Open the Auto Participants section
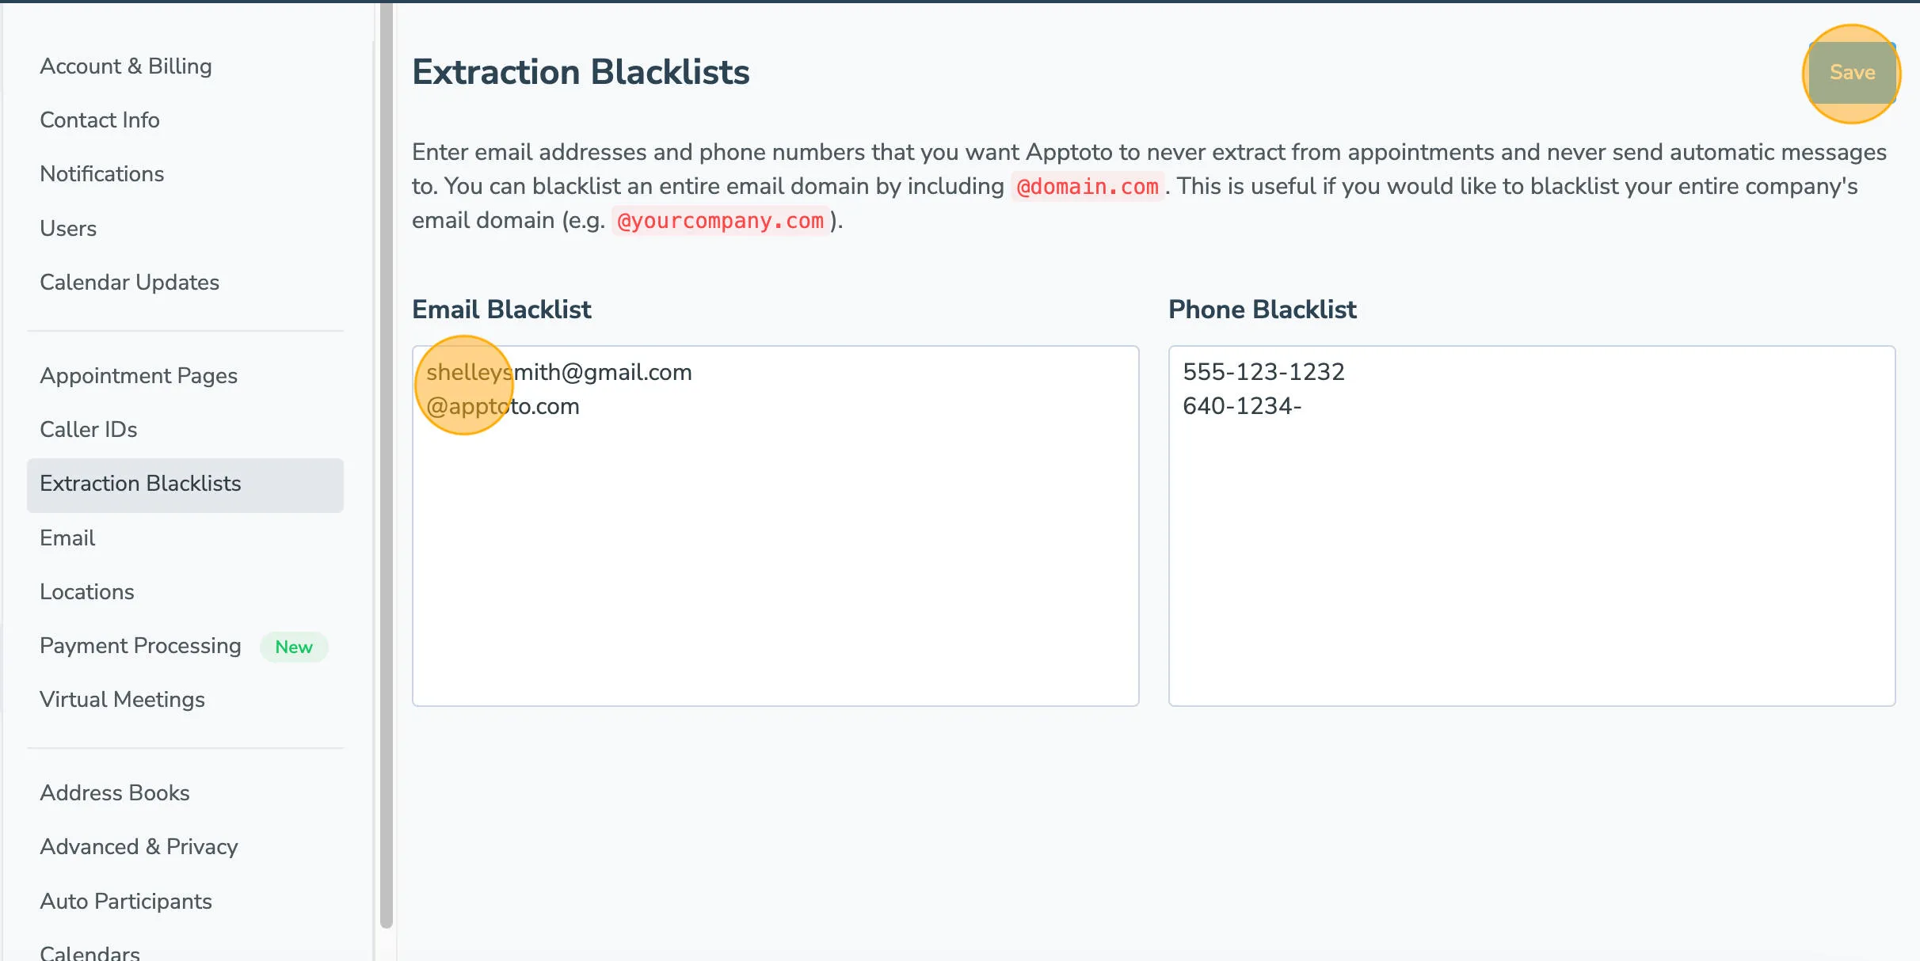 pyautogui.click(x=125, y=901)
